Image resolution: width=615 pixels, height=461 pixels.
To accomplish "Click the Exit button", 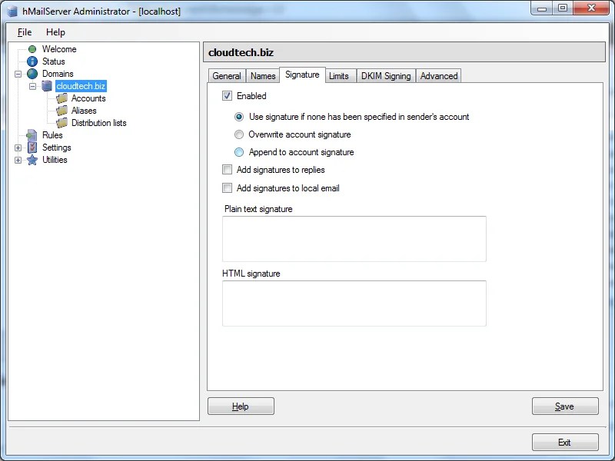I will [x=565, y=443].
